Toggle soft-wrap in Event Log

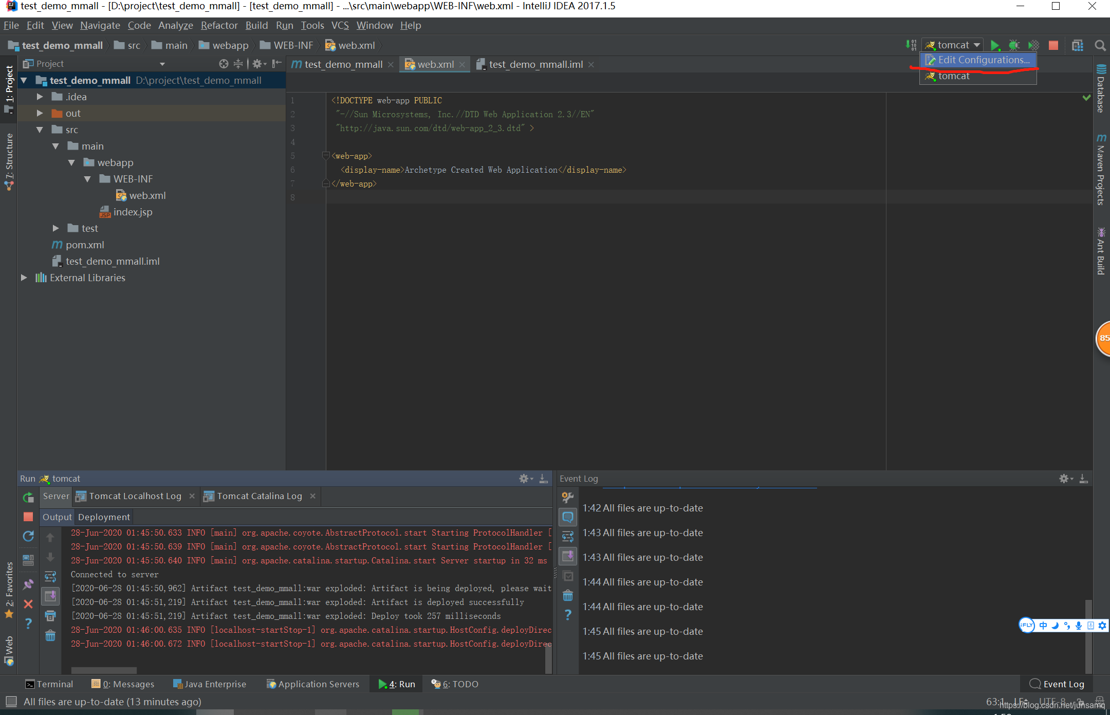[x=568, y=537]
